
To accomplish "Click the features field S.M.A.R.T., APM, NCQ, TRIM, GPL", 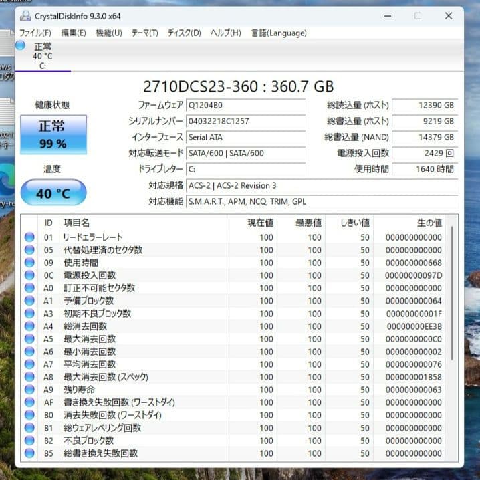I will click(x=322, y=201).
